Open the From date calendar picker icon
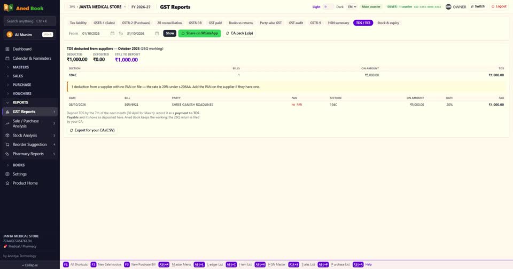 (x=112, y=33)
